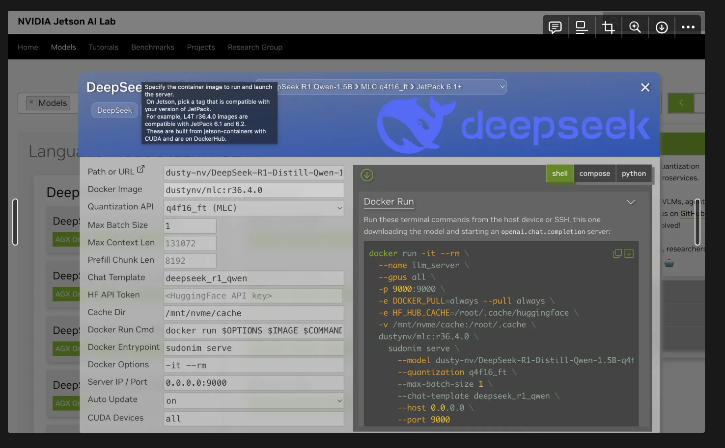This screenshot has height=448, width=725.
Task: Collapse the Docker Run section chevron
Action: tap(631, 202)
